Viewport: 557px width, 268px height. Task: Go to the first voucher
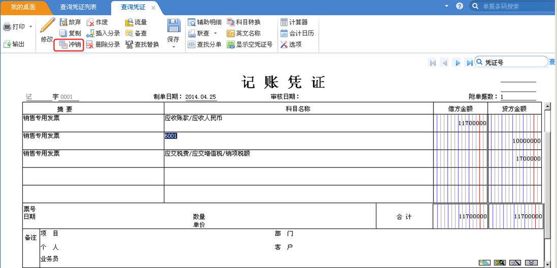tap(433, 63)
